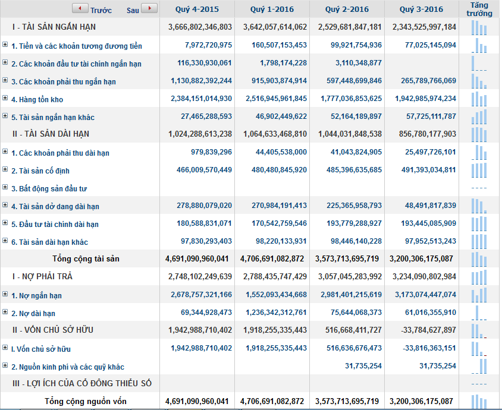Click the Trước label
Image resolution: width=502 pixels, height=410 pixels.
pos(101,11)
